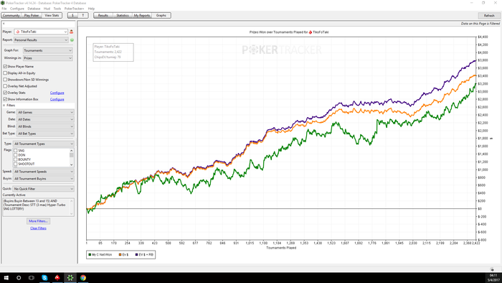Click the PokerTracker app icon in title bar
The image size is (502, 283).
pyautogui.click(x=3, y=3)
